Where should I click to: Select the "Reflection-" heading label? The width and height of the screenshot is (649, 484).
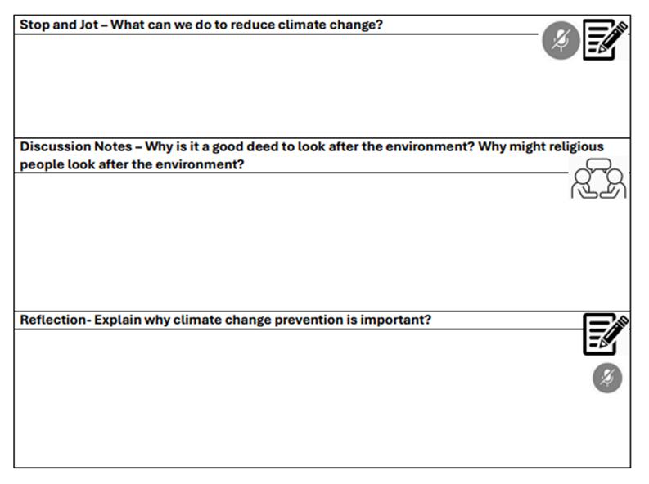[55, 320]
